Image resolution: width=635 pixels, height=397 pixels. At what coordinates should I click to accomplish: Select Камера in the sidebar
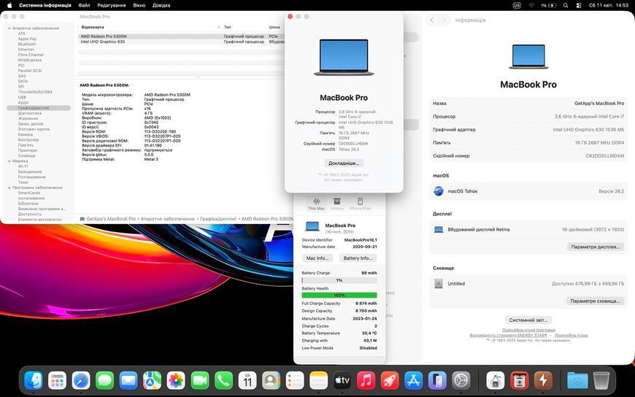click(25, 134)
